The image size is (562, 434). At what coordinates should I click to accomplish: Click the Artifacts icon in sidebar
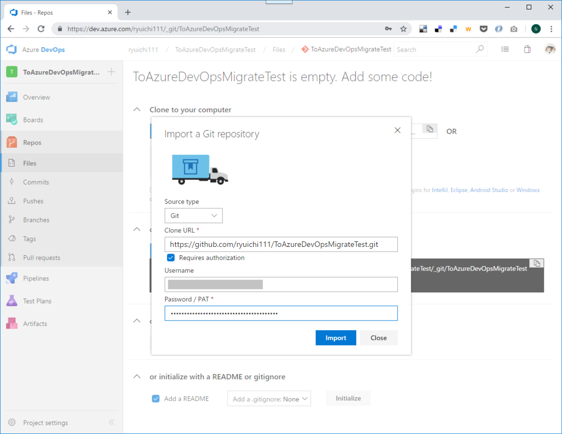pyautogui.click(x=12, y=323)
